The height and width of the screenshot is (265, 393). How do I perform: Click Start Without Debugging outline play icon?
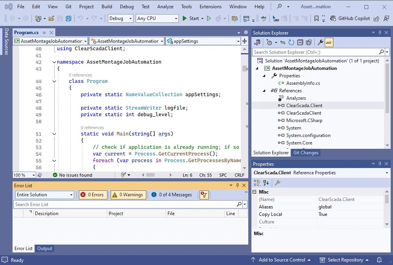click(209, 18)
